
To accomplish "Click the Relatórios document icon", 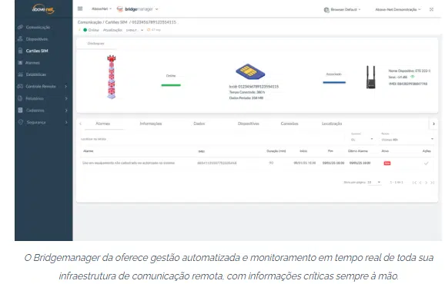I will (20, 98).
